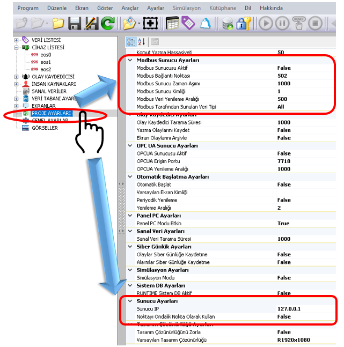This screenshot has width=344, height=347.
Task: Click the property pages icon
Action: tap(155, 42)
